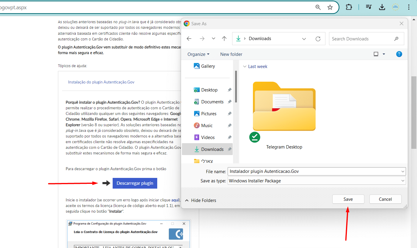
Task: Click the Search Downloads field
Action: pyautogui.click(x=366, y=39)
